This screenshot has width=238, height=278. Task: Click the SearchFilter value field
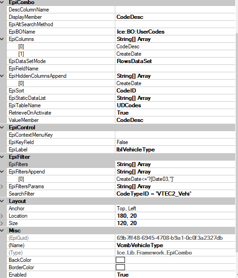(175, 194)
